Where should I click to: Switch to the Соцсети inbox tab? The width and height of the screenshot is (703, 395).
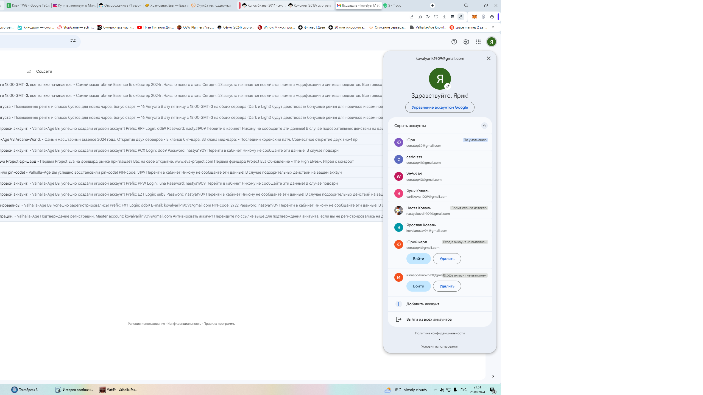40,71
